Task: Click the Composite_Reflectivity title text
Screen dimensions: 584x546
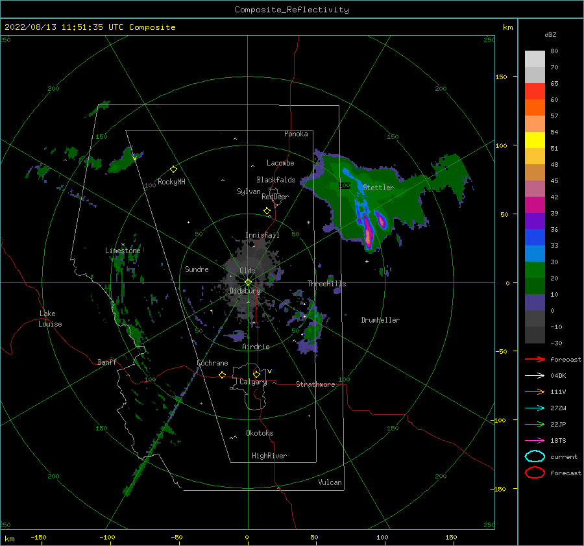Action: pos(291,10)
